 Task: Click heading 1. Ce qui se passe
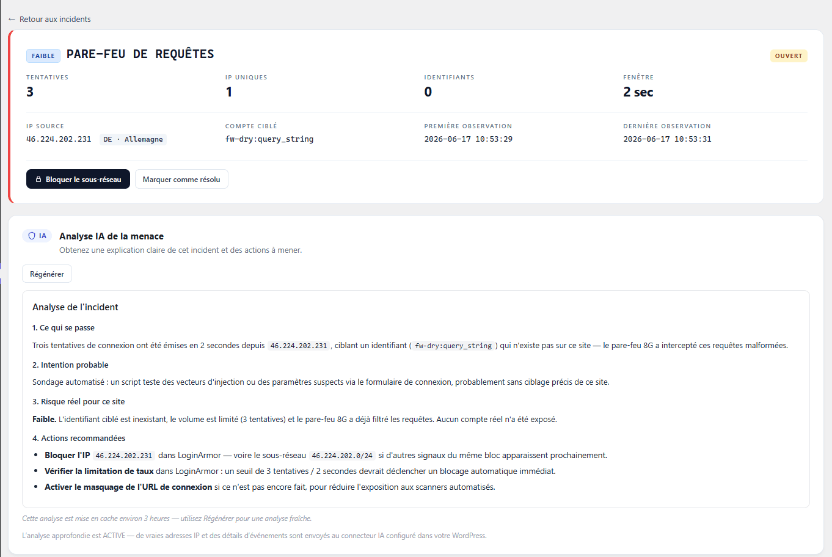click(64, 327)
